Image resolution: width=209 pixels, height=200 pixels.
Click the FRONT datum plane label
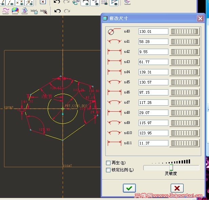[x=9, y=108]
